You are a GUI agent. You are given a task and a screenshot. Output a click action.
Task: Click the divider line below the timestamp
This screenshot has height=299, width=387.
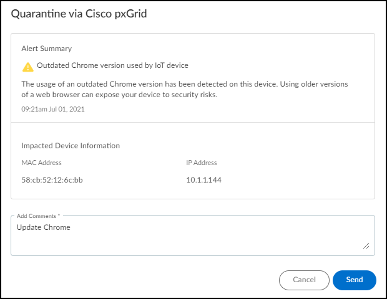[x=193, y=122]
